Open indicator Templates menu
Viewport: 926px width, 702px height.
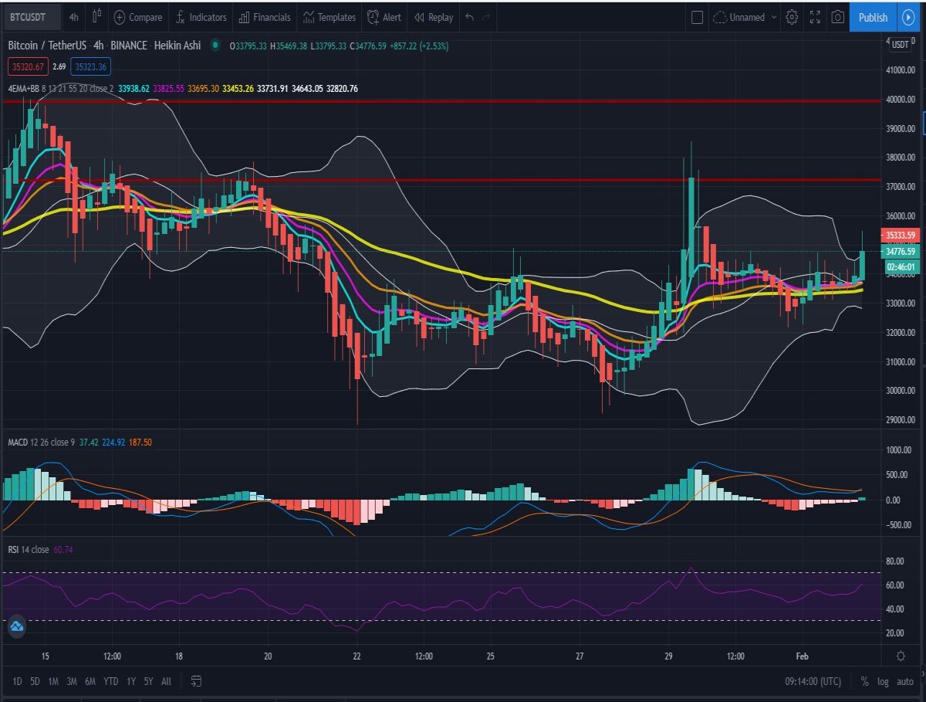click(330, 17)
